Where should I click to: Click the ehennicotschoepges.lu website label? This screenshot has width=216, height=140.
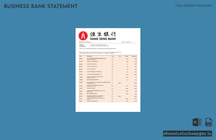click(188, 134)
